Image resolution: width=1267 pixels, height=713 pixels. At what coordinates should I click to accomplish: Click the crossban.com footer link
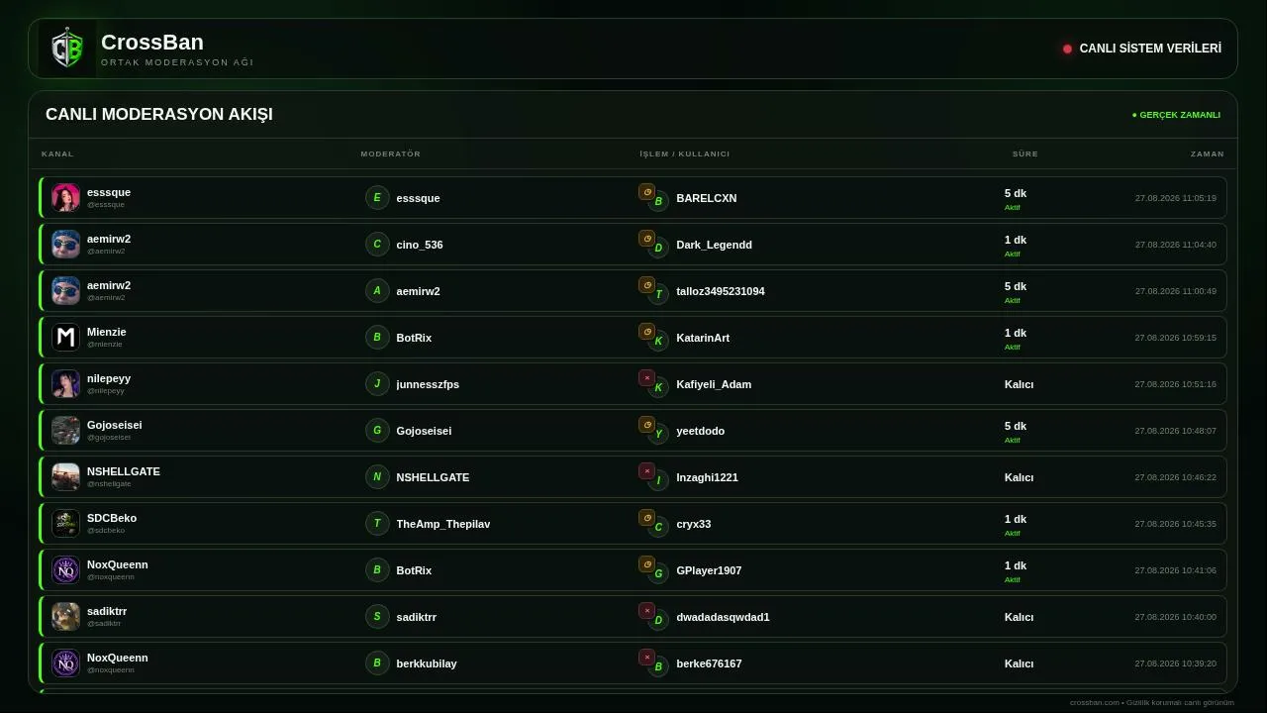[x=1094, y=702]
